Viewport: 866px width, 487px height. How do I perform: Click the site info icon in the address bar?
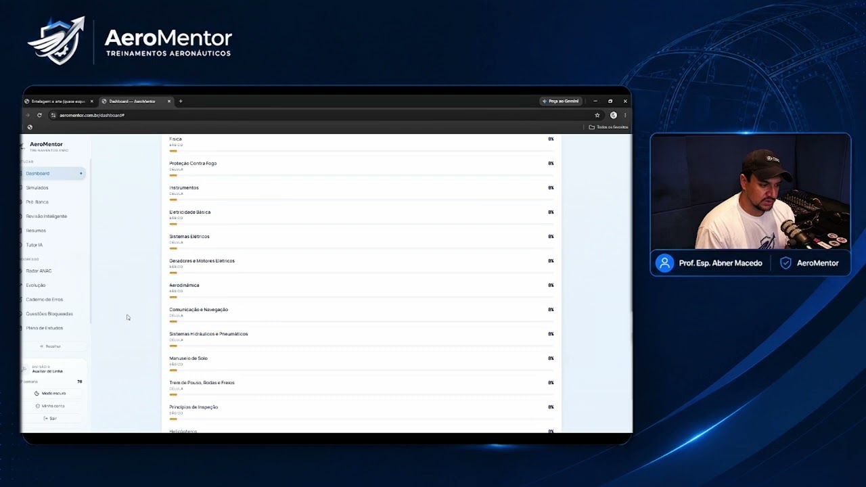[x=53, y=115]
